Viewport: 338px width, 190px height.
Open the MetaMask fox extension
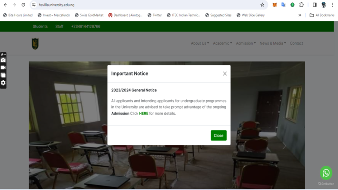pyautogui.click(x=274, y=5)
